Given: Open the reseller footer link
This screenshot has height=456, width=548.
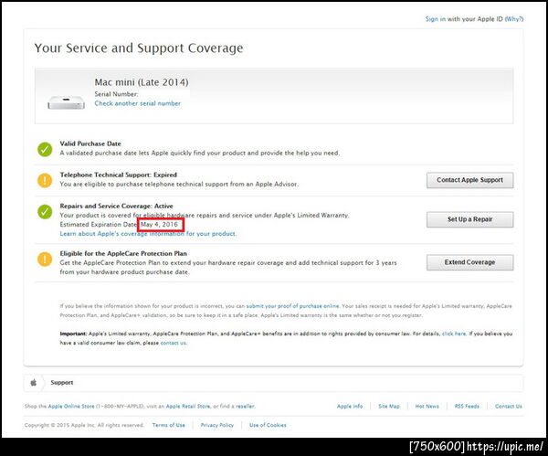Looking at the screenshot, I should coord(246,407).
